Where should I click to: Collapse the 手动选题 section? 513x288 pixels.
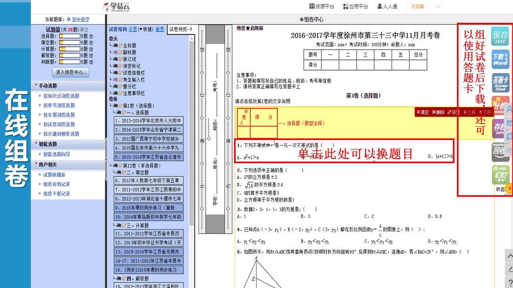(x=36, y=85)
